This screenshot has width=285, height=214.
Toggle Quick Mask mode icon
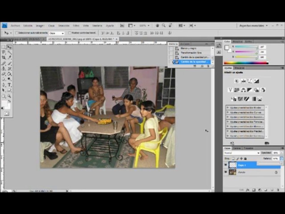point(7,114)
